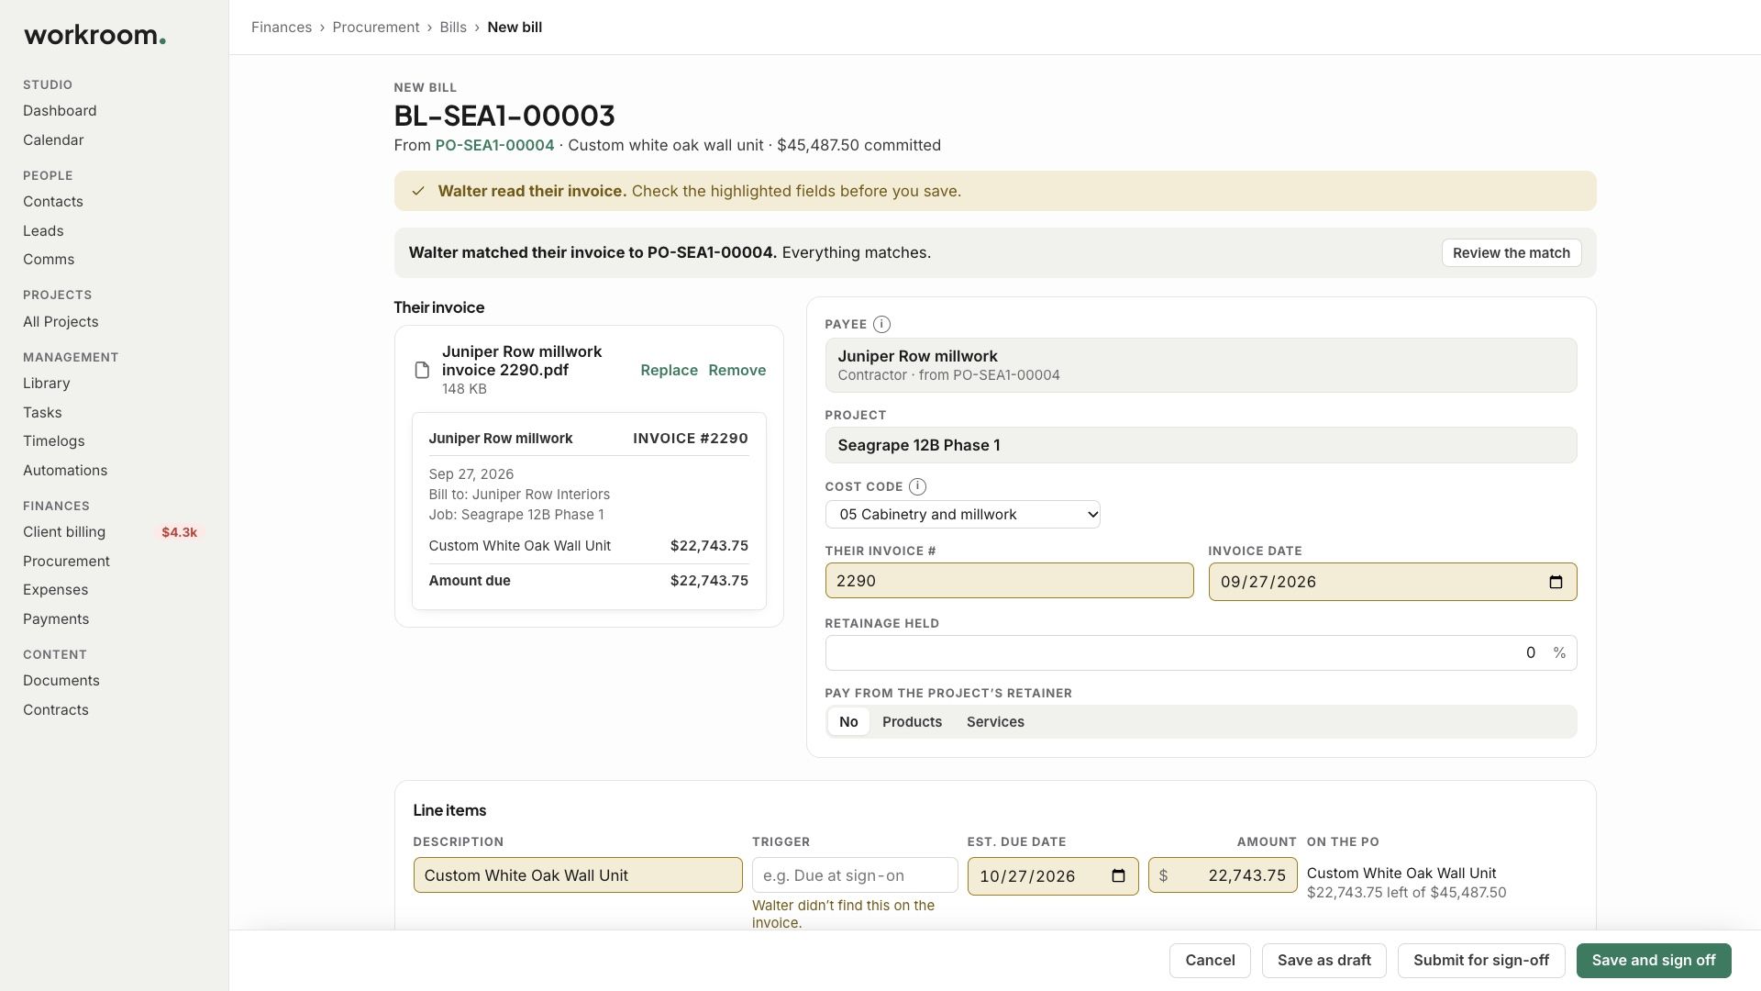Click the workroom logo
The height and width of the screenshot is (991, 1761).
click(94, 35)
